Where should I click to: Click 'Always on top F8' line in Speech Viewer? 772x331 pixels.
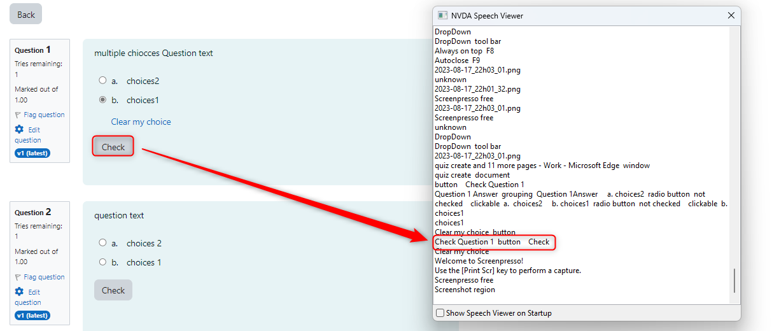[x=464, y=51]
